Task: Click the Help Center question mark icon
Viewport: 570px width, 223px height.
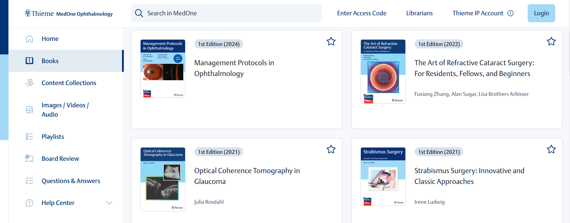Action: (x=29, y=203)
